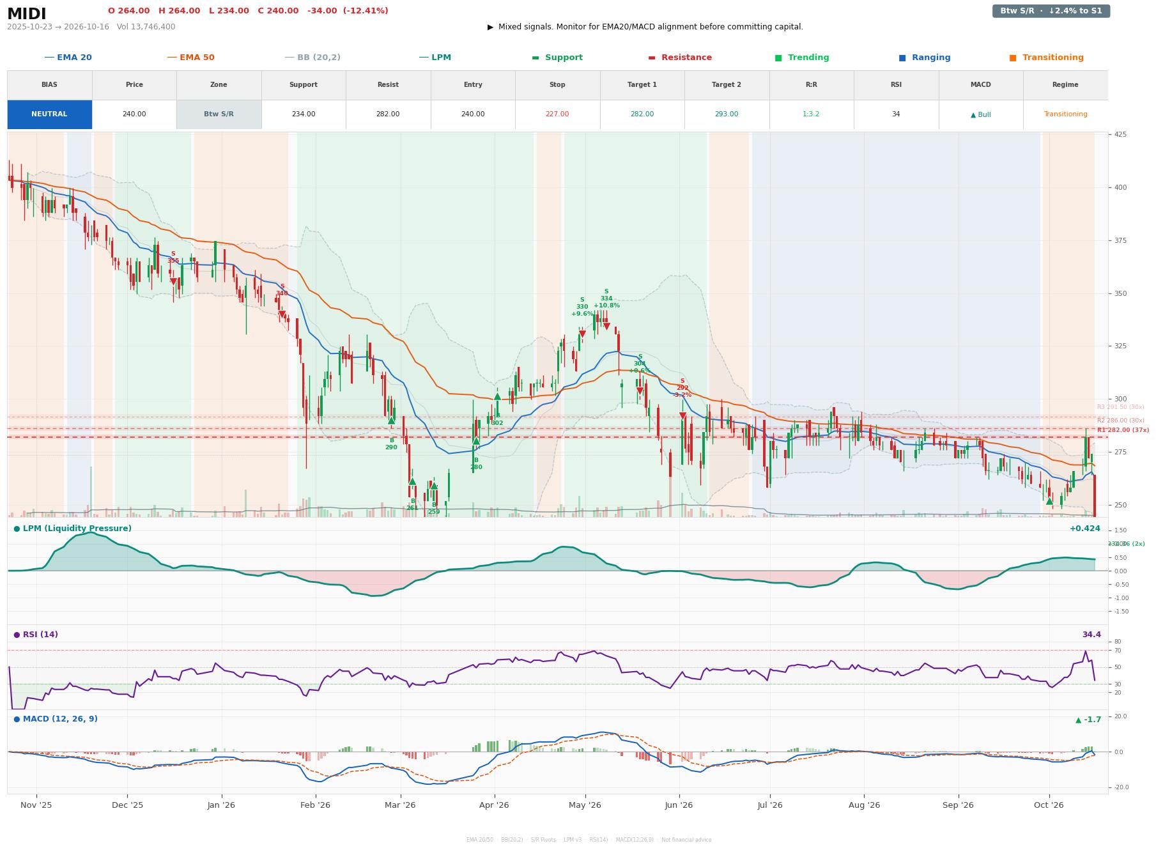Select the BIAS column header
The image size is (1156, 850).
click(x=50, y=85)
